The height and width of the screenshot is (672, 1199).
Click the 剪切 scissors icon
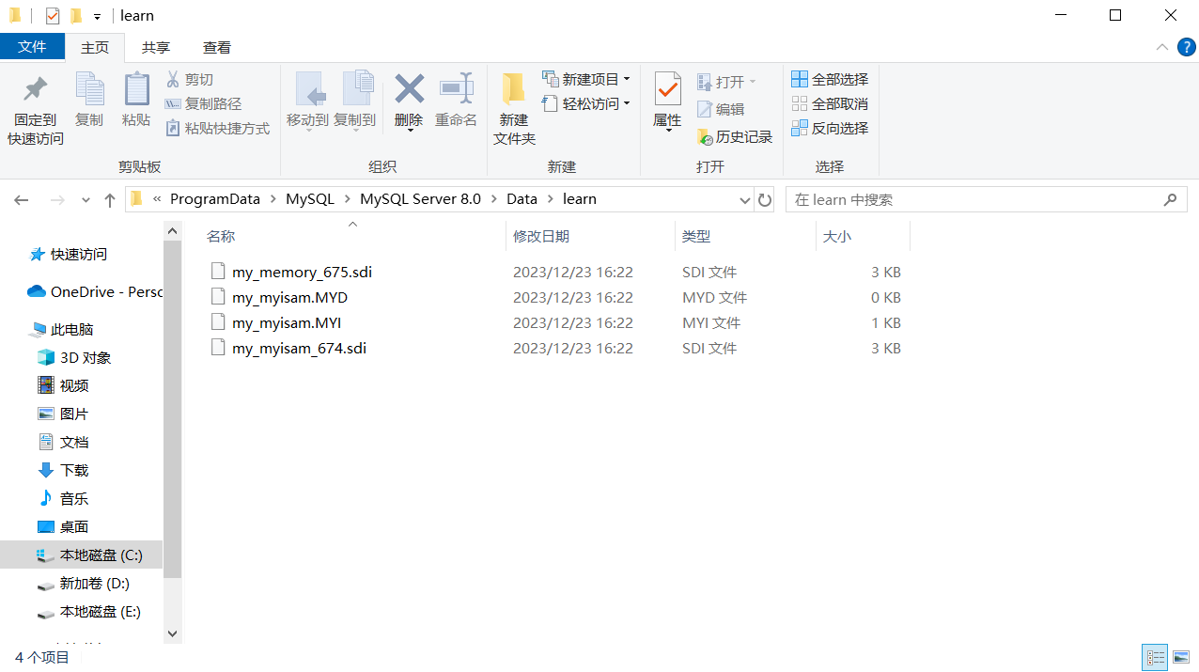(173, 80)
